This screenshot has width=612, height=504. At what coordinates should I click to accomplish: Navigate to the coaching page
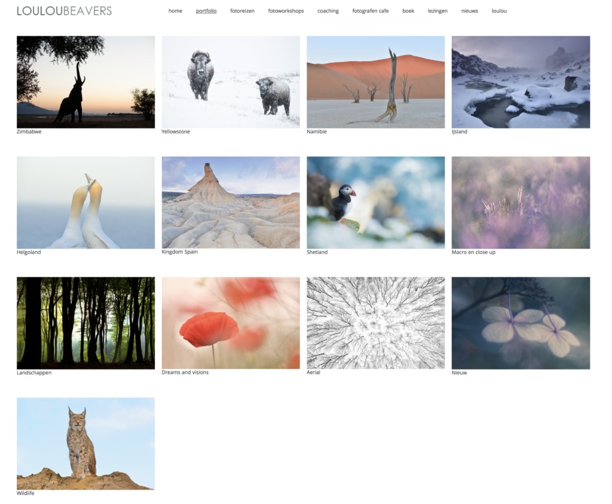click(328, 11)
